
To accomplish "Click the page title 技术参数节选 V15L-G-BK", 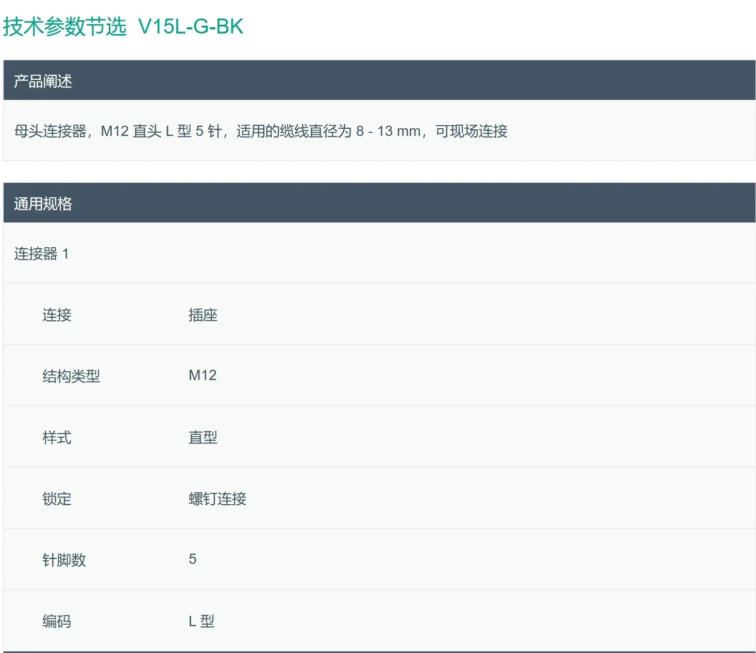I will pos(123,26).
